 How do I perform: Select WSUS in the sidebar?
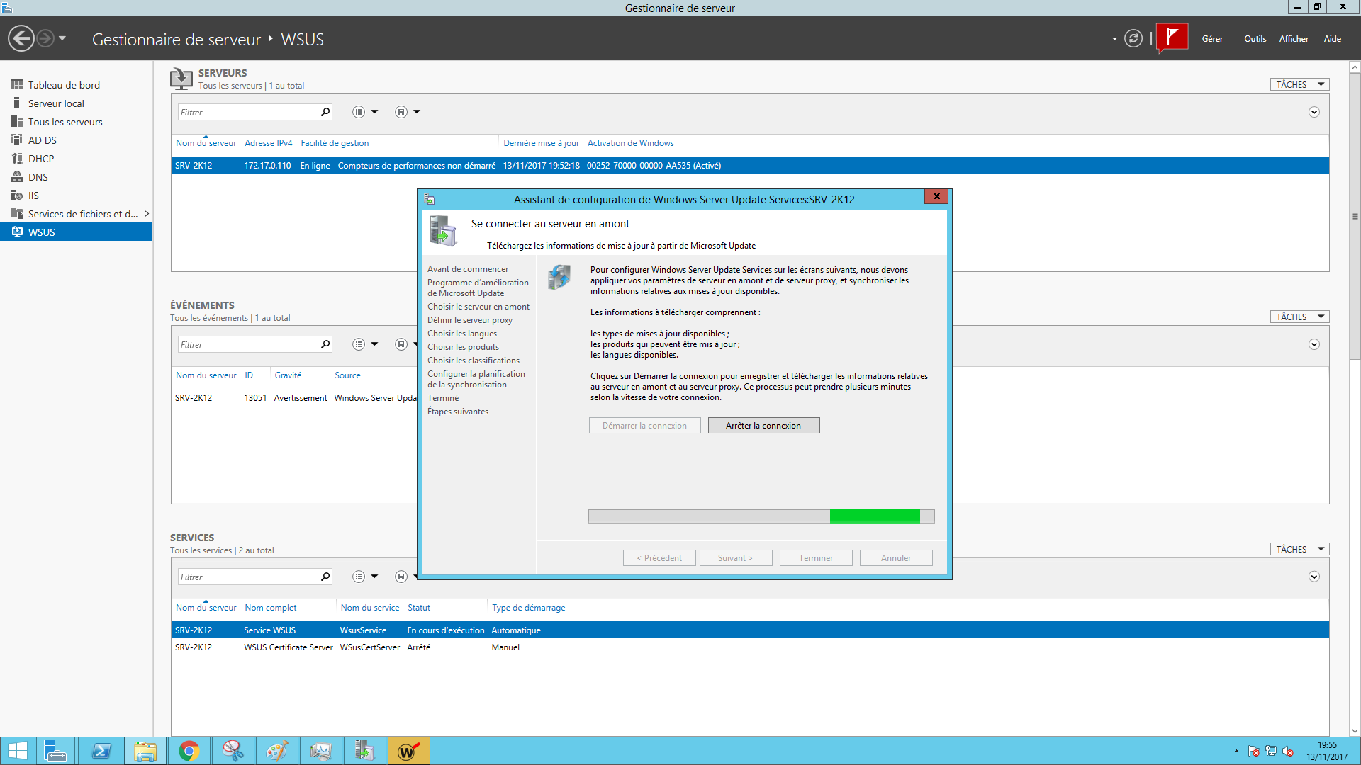click(76, 232)
